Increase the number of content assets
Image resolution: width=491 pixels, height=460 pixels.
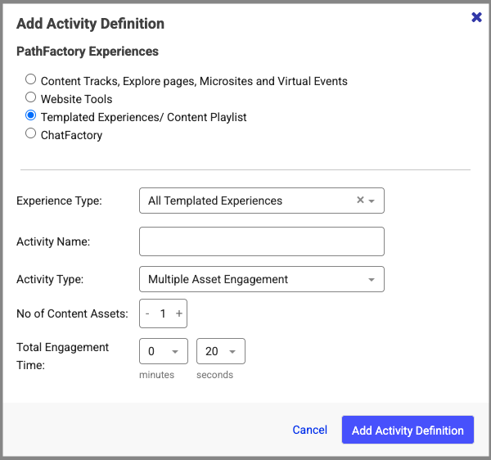(178, 313)
